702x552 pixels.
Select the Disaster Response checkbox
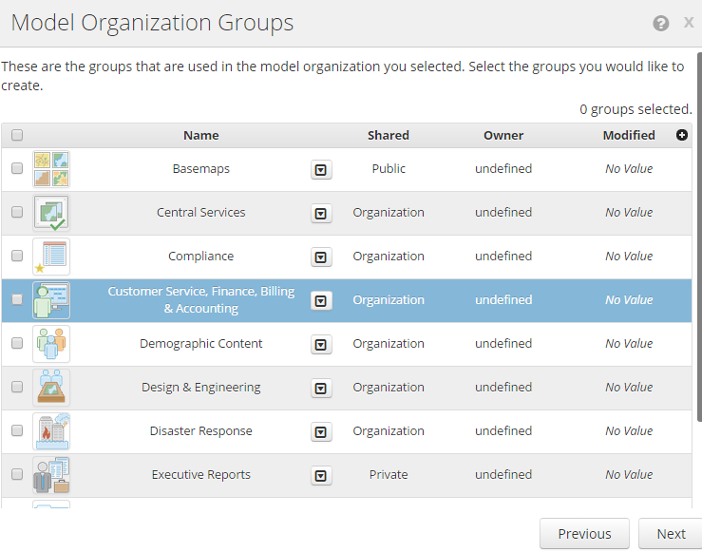coord(17,430)
